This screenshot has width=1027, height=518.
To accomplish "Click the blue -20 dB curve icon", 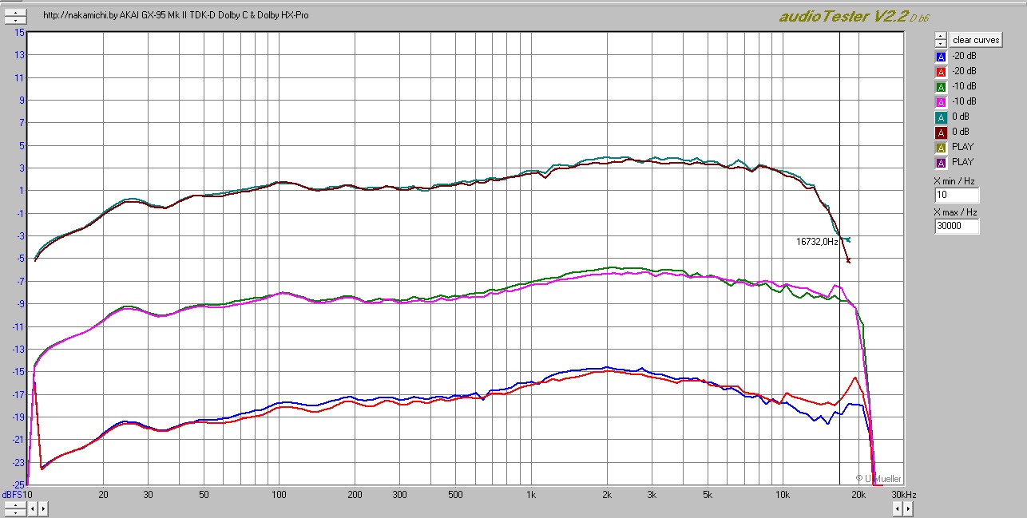I will point(940,57).
